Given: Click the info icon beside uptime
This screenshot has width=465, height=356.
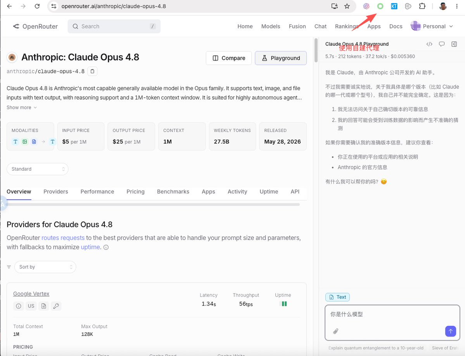Looking at the screenshot, I should click(106, 247).
